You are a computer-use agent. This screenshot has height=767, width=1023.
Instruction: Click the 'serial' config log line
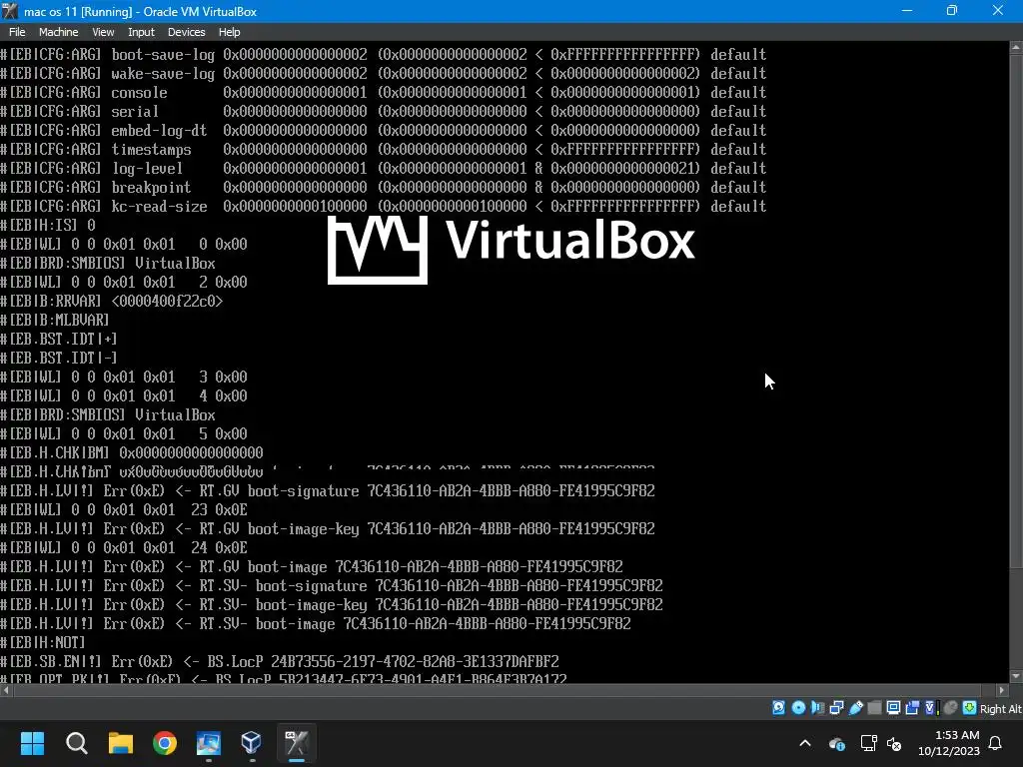point(383,111)
